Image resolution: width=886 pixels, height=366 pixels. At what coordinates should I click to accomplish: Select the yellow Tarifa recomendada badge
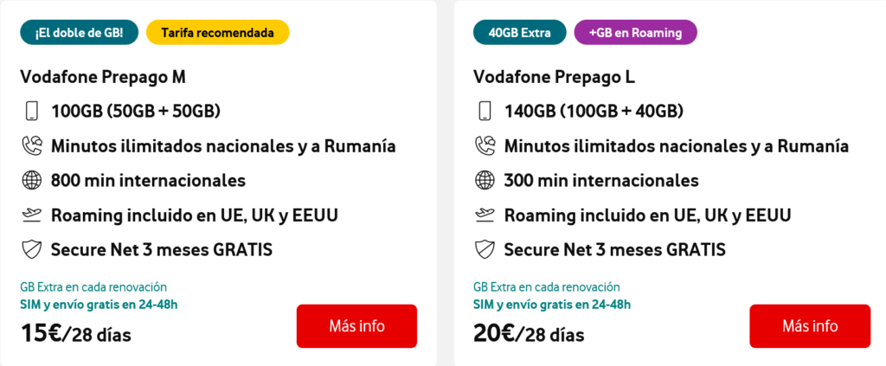pos(217,33)
